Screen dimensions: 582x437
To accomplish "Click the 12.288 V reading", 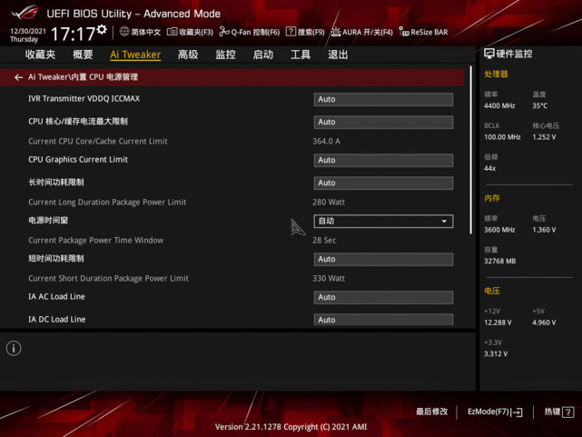I will pos(498,323).
